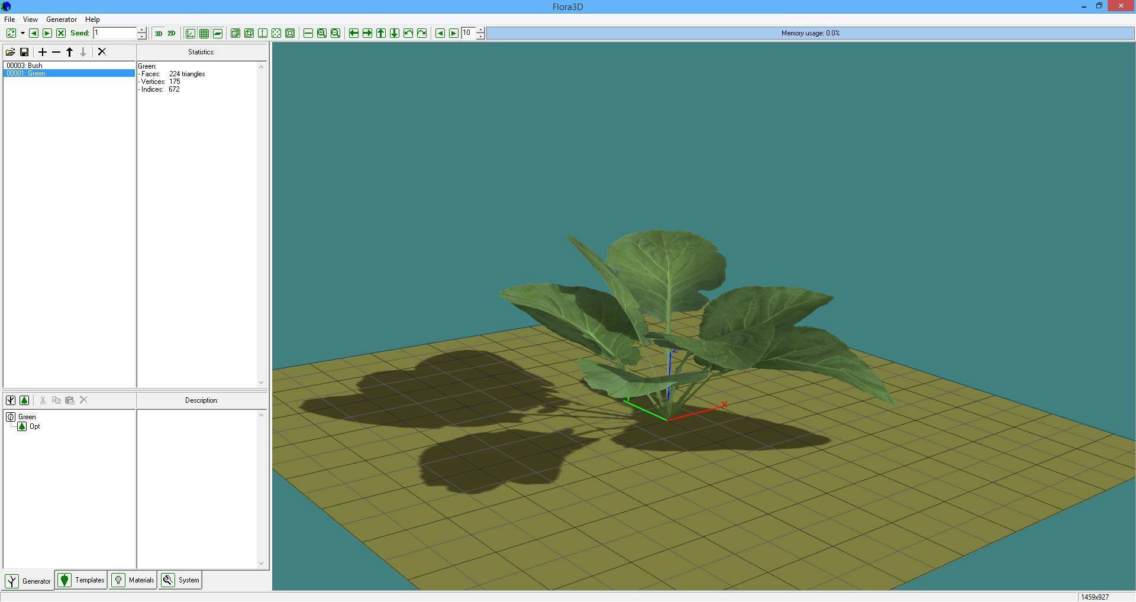
Task: Click previous step arrow beside value 10
Action: point(440,33)
